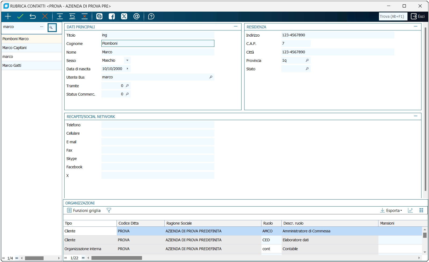Screen dimensions: 429x262
Task: Open help with the question mark icon
Action: (151, 16)
